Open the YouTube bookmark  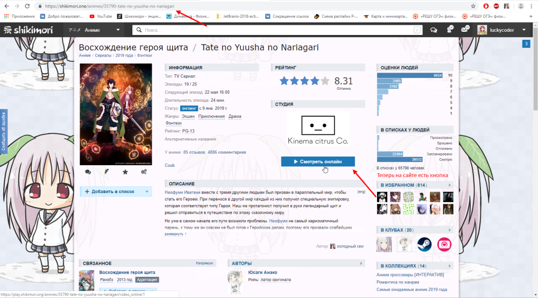101,16
